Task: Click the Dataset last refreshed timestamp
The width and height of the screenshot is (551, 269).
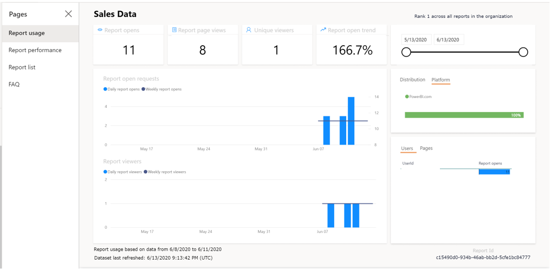Action: (154, 258)
